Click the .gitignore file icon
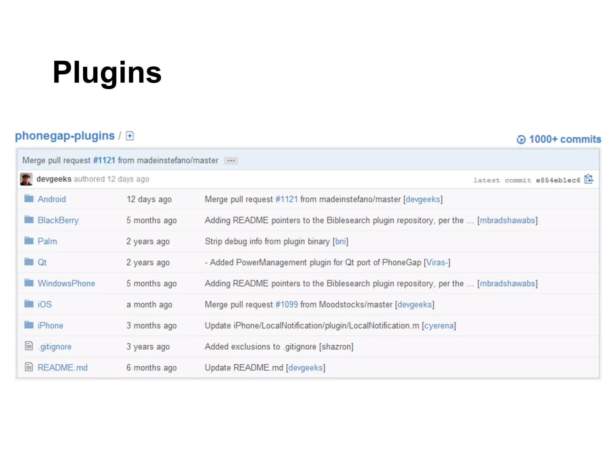 (29, 346)
